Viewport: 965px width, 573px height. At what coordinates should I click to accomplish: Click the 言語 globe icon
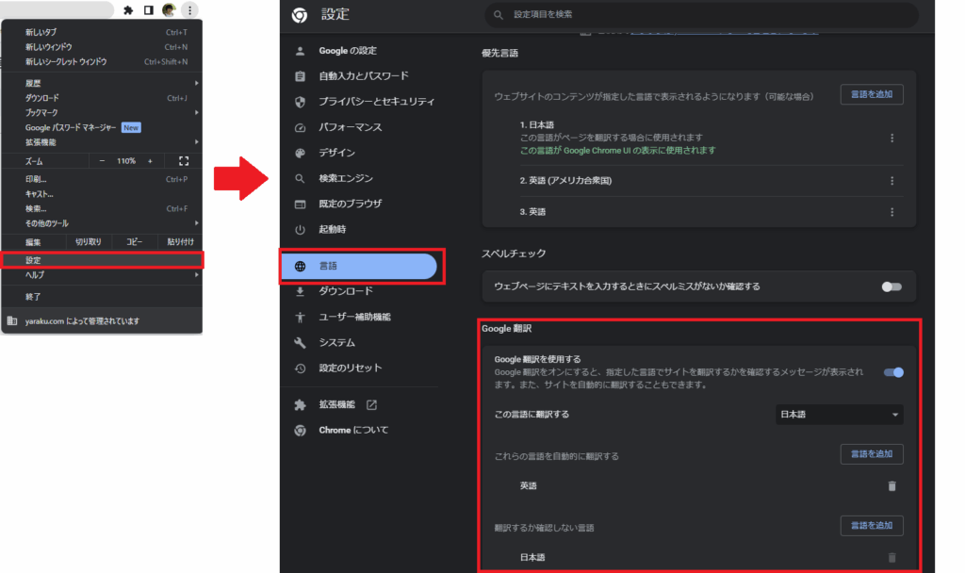coord(300,266)
